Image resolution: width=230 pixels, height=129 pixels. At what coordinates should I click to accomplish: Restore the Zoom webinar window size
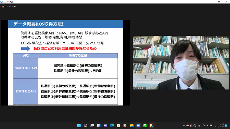(219, 2)
